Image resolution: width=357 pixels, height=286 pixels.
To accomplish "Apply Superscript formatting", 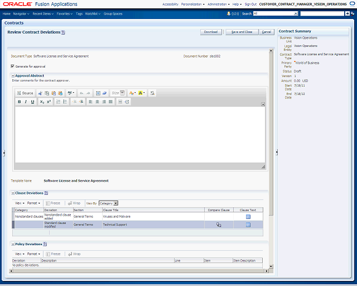I will tap(49, 102).
